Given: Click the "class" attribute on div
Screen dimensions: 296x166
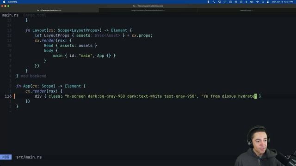Looking at the screenshot, I should 55,96.
